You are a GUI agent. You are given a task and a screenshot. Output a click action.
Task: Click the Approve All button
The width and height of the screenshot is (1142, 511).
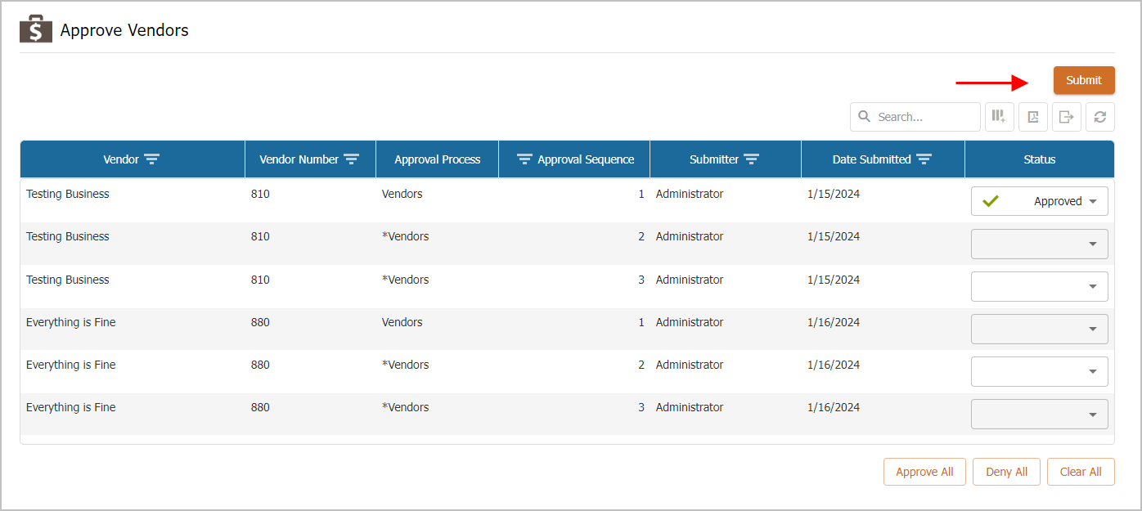[x=924, y=472]
